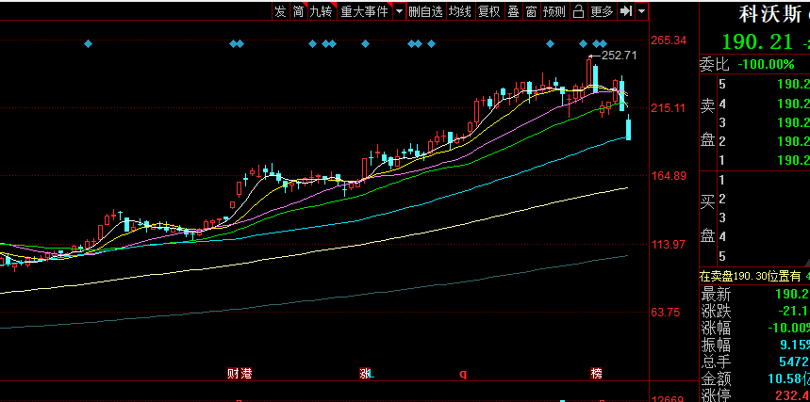Toggle the 九转 indicator

321,11
